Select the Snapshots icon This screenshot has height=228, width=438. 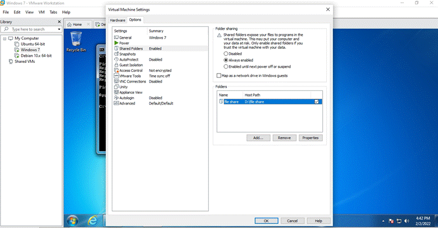point(116,54)
